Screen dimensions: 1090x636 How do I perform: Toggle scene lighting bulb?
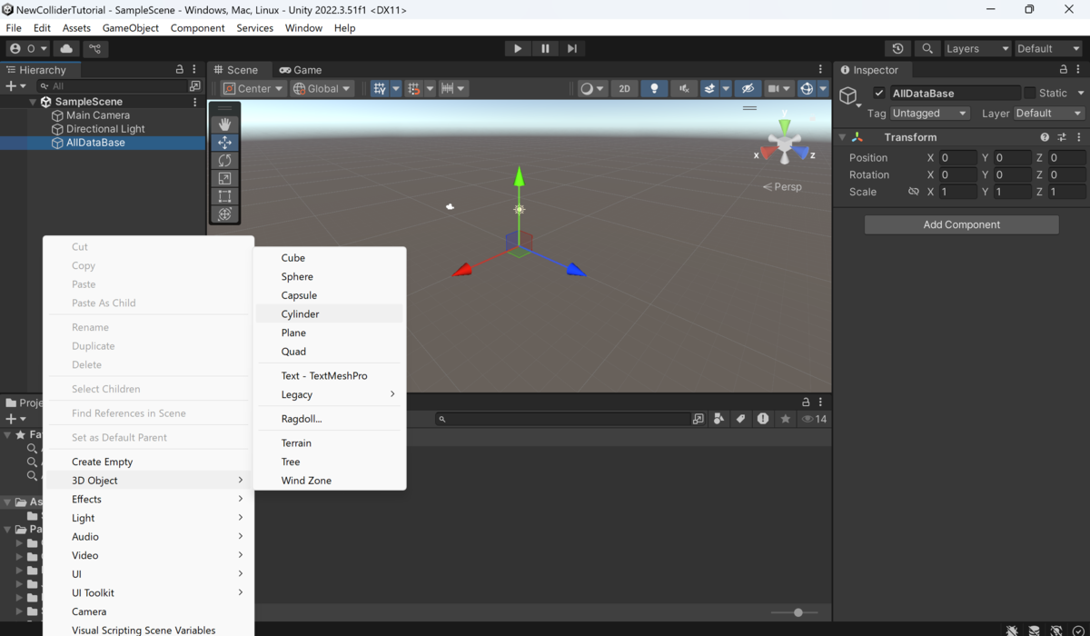654,88
